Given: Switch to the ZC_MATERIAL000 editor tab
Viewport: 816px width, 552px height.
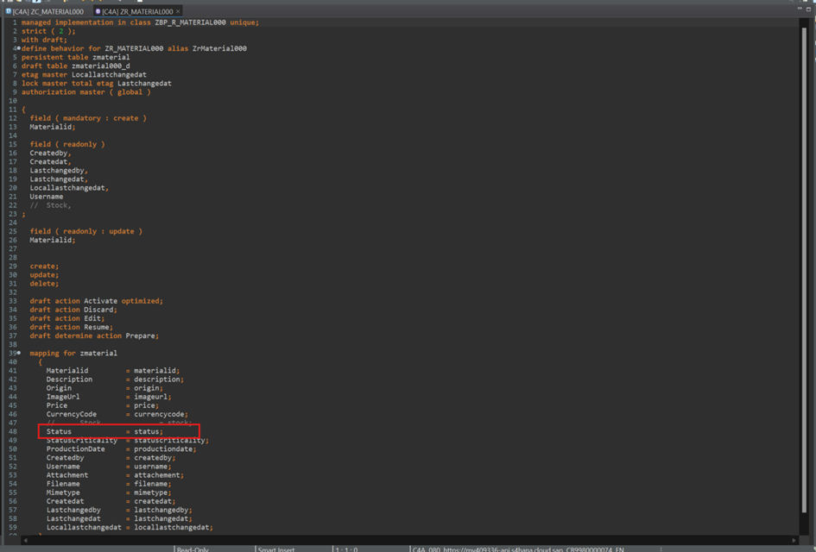Looking at the screenshot, I should (49, 11).
